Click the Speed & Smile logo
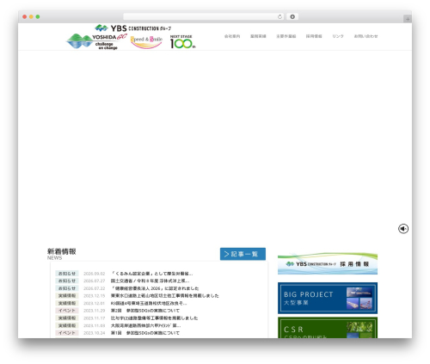430x364 pixels. (x=146, y=42)
